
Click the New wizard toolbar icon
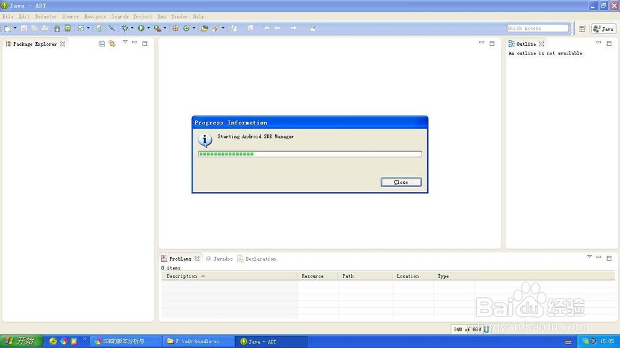coord(8,28)
